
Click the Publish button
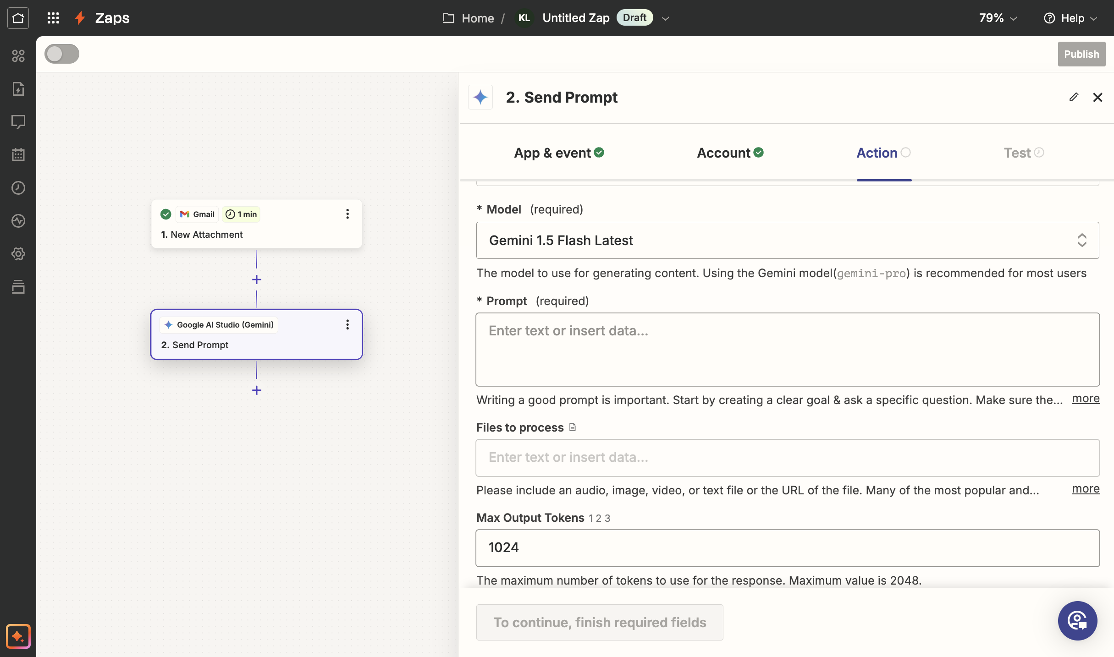point(1081,54)
